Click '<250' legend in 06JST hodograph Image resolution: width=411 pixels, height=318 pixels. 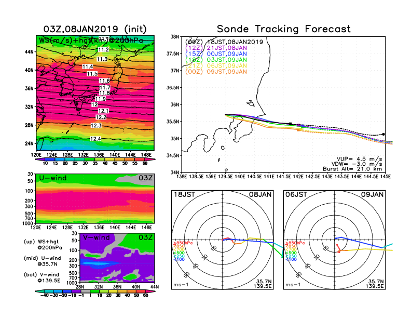coord(291,256)
